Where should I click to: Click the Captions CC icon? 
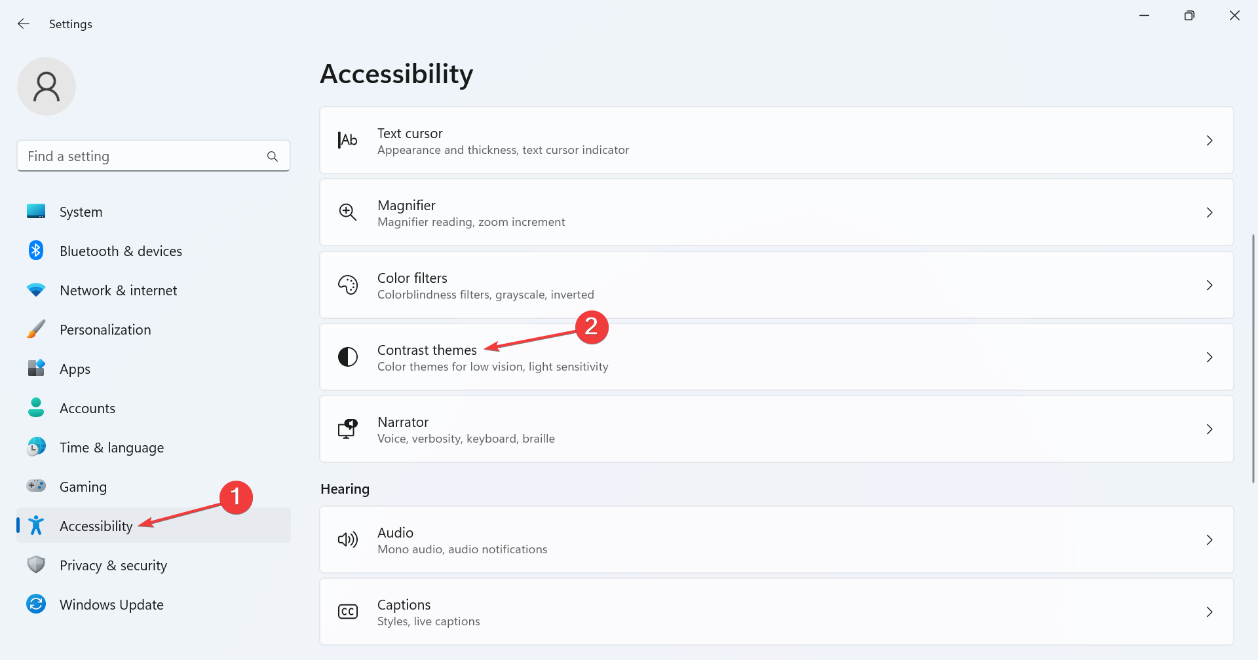(x=347, y=612)
